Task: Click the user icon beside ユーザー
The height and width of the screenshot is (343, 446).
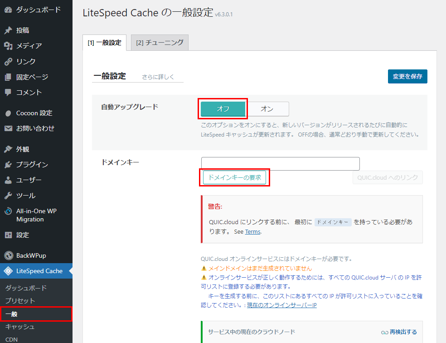Action: tap(8, 180)
